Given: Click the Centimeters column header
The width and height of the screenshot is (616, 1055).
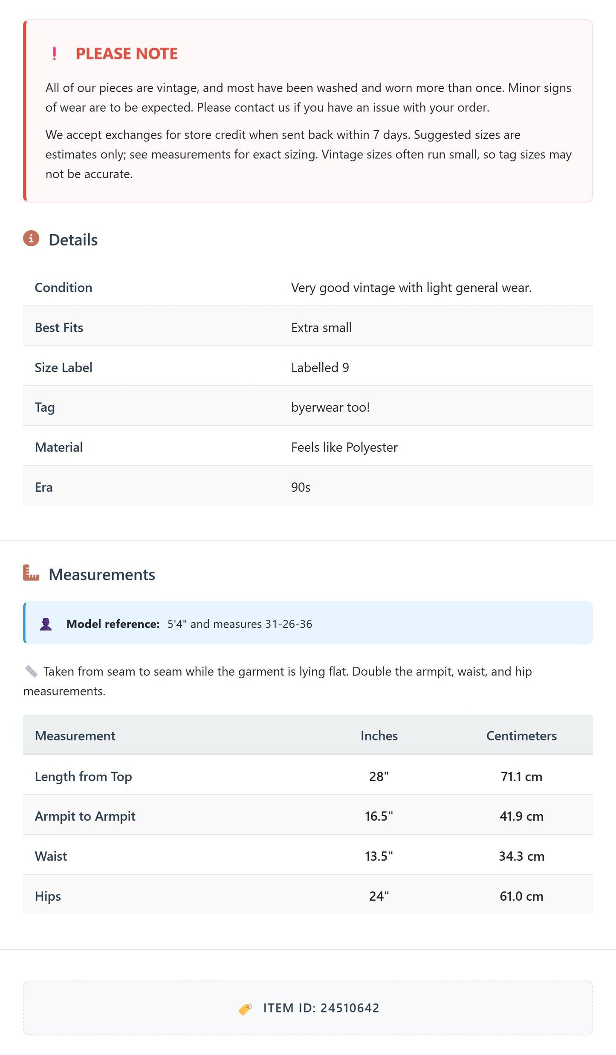Looking at the screenshot, I should pyautogui.click(x=521, y=736).
